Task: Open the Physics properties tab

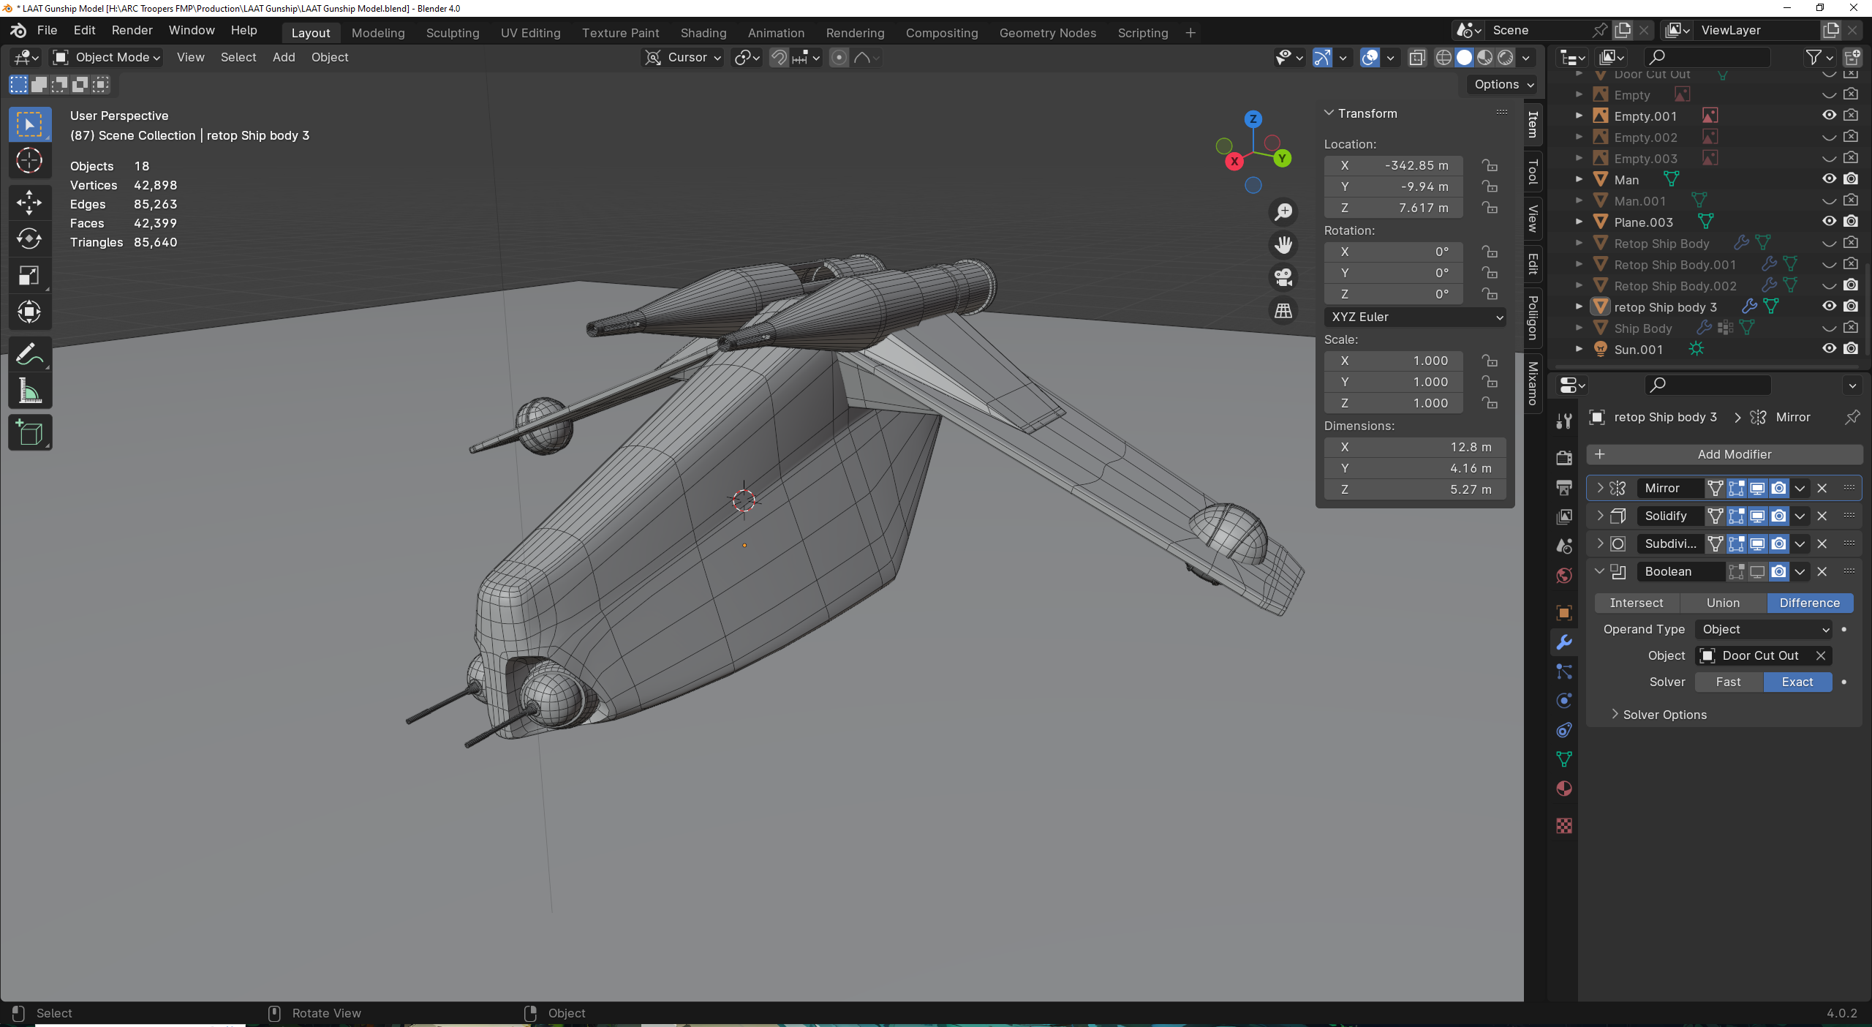Action: [1564, 701]
